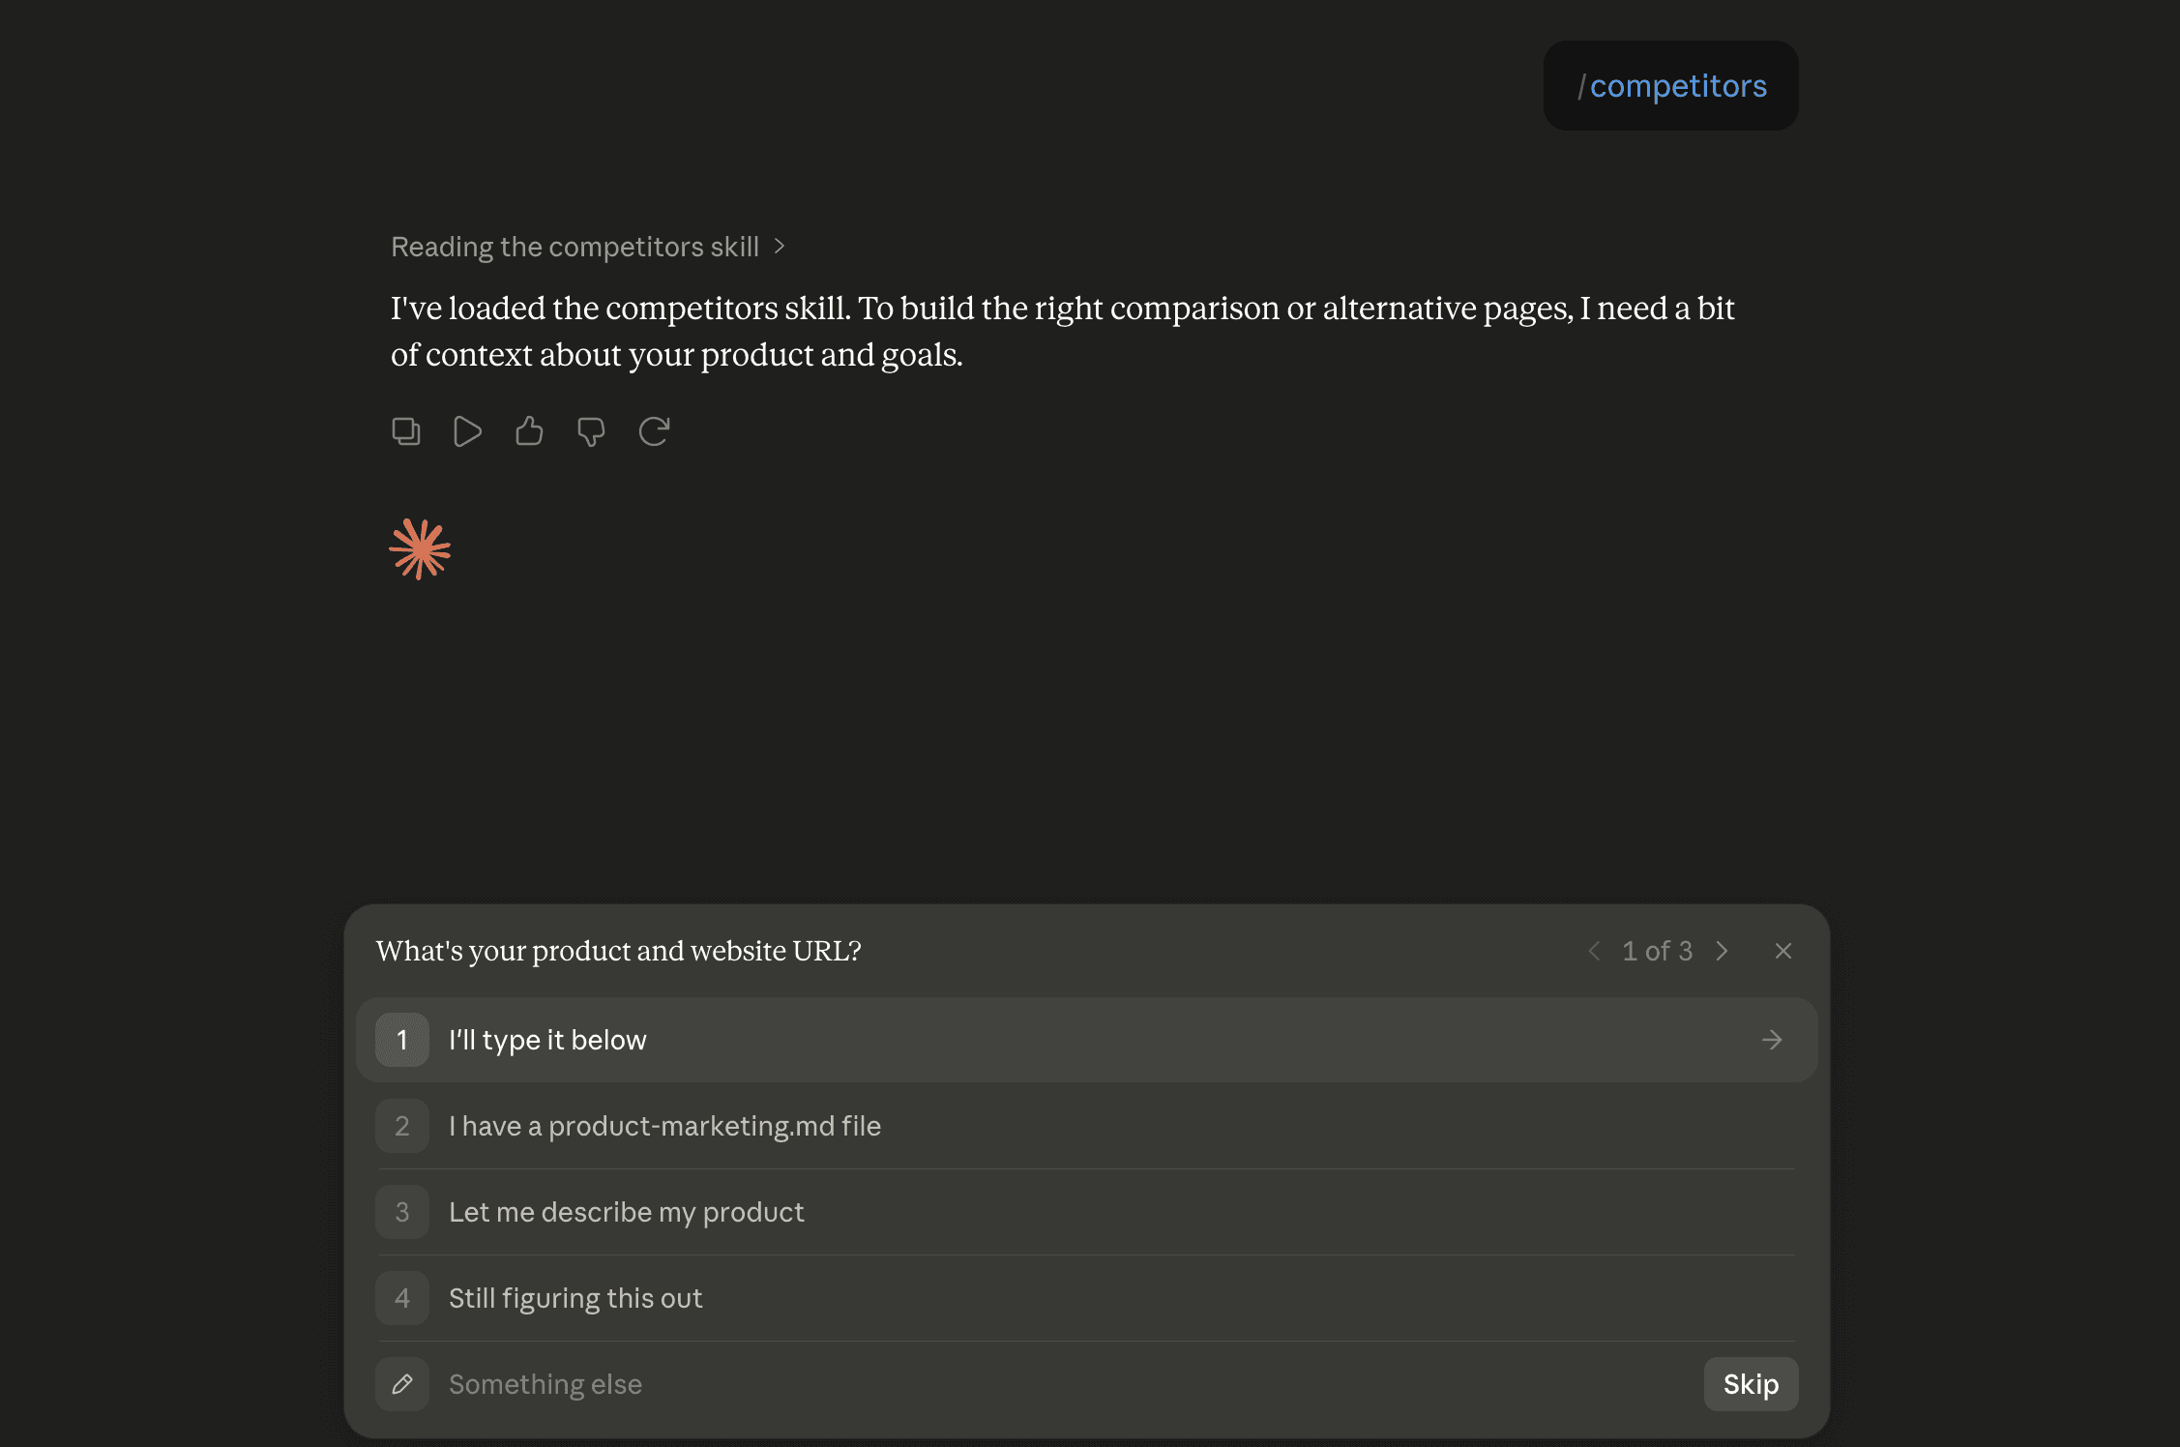This screenshot has width=2180, height=1447.
Task: Expand Reading the competitors skill details
Action: (x=588, y=247)
